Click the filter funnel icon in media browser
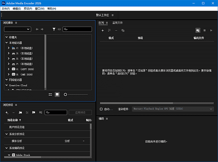Image resolution: width=218 pixels, height=162 pixels. [54, 29]
